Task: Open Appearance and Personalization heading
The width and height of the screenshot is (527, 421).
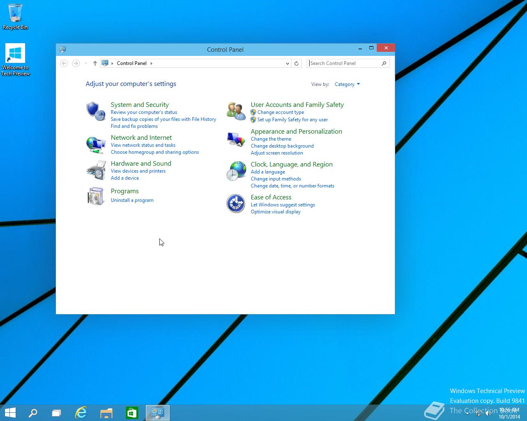Action: point(296,132)
